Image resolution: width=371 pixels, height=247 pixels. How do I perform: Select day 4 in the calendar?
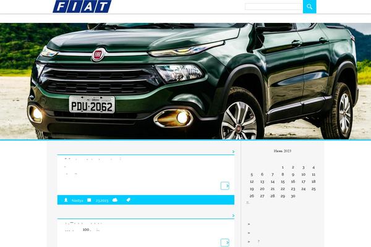pyautogui.click(x=313, y=167)
